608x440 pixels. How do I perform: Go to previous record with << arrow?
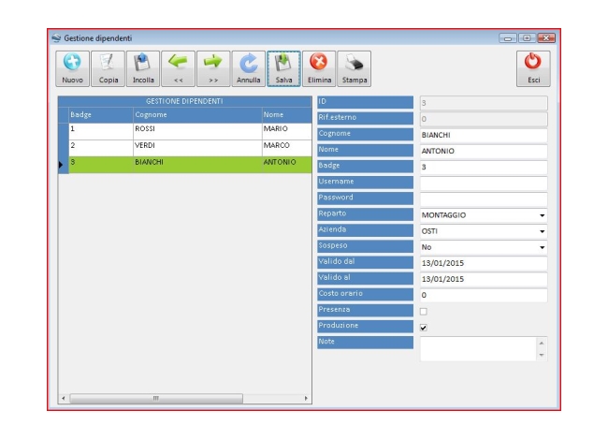[179, 68]
